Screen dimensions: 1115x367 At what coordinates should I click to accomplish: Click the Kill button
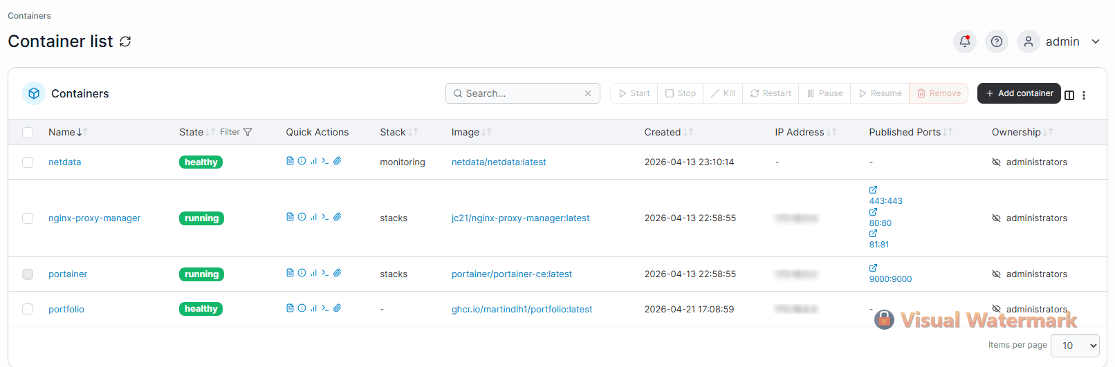(x=723, y=93)
